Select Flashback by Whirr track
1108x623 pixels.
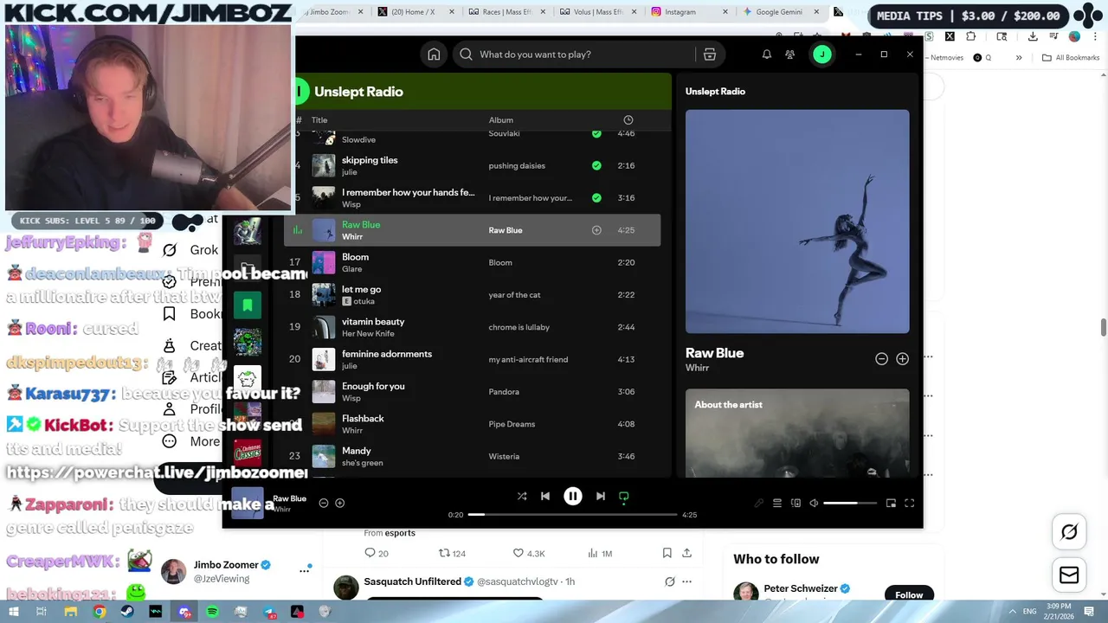(473, 424)
